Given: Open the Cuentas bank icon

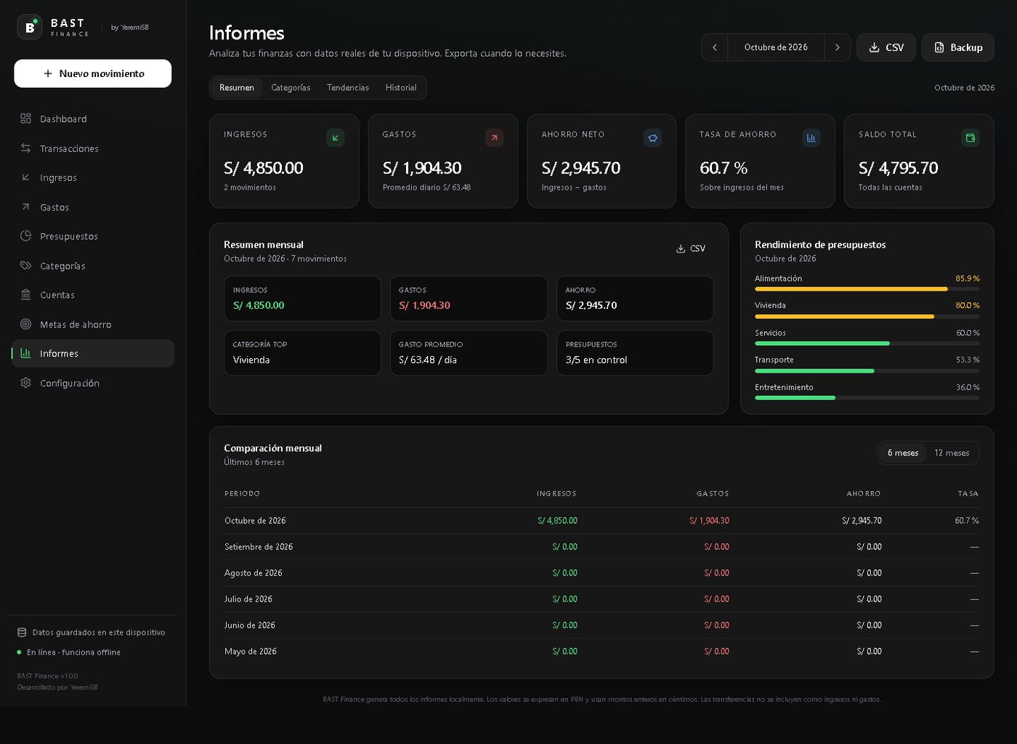Looking at the screenshot, I should (26, 295).
